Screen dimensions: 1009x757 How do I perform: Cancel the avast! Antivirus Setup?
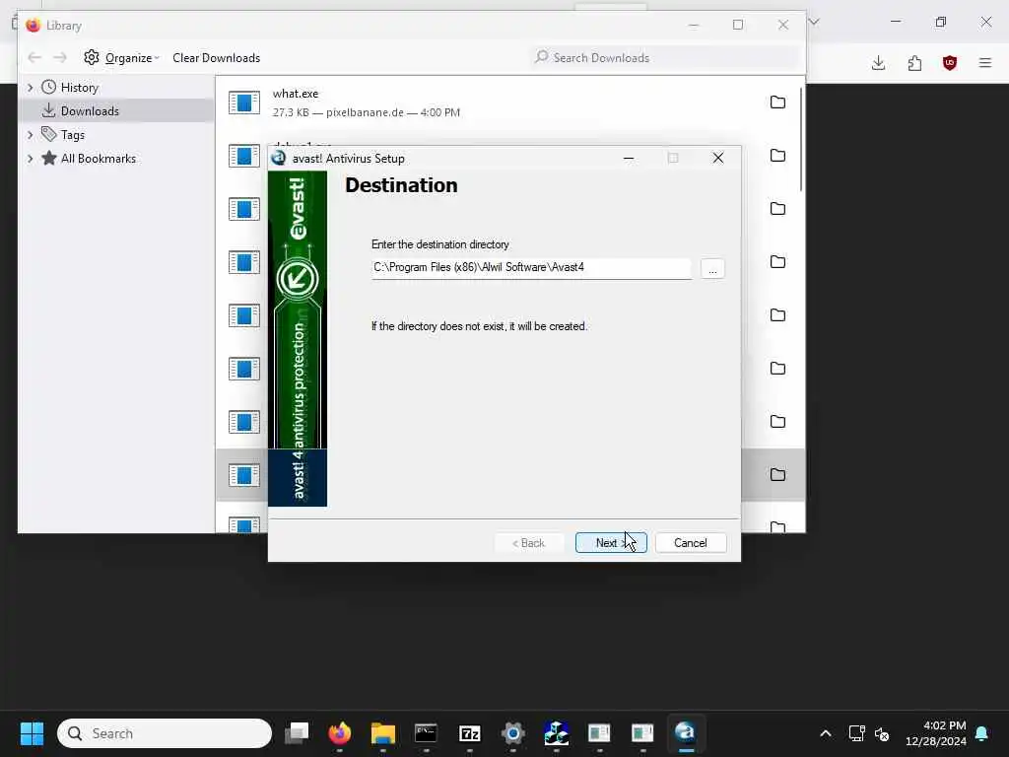(x=691, y=543)
